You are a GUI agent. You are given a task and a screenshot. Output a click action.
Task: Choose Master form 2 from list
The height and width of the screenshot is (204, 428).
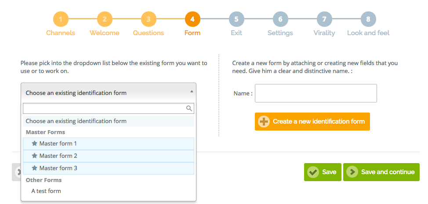click(109, 156)
